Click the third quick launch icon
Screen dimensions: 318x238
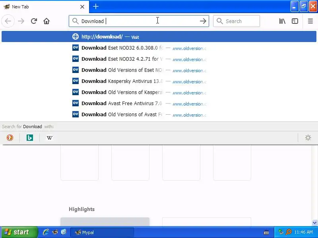(x=64, y=232)
